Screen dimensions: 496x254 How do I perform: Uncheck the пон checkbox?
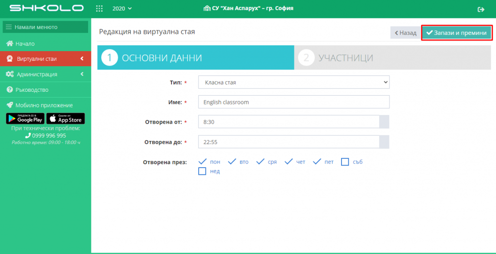[202, 162]
